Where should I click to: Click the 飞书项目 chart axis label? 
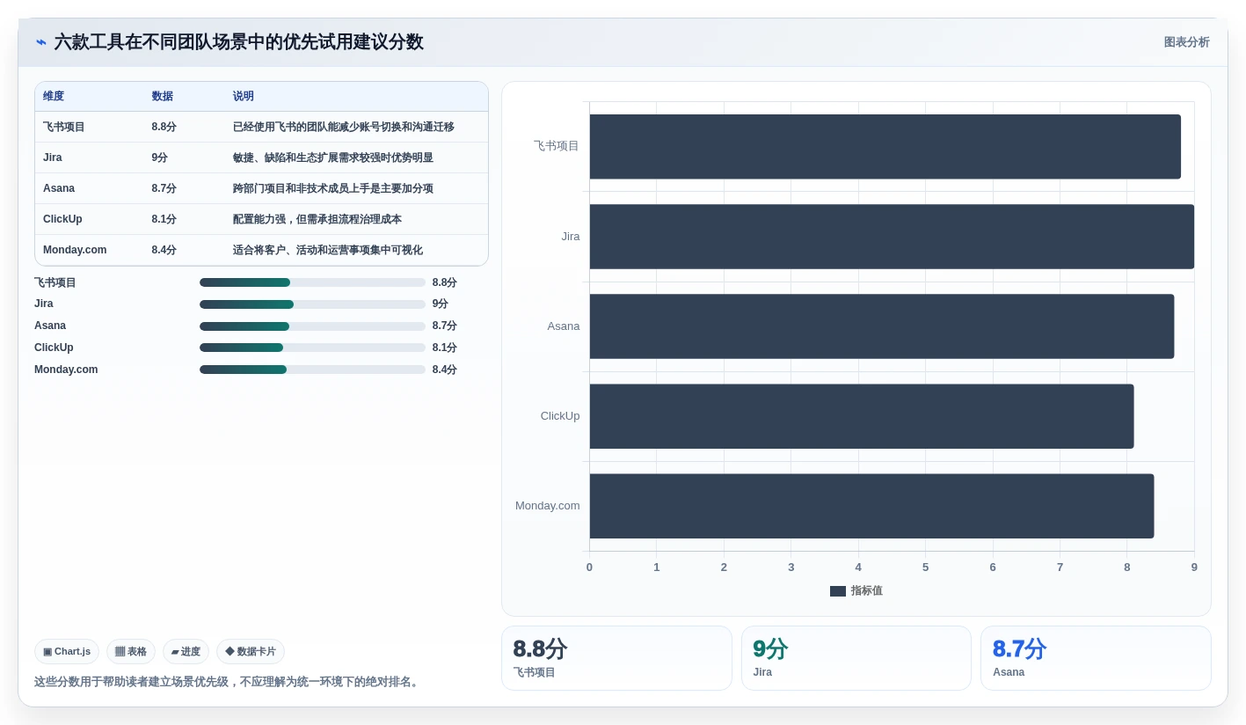(x=556, y=146)
